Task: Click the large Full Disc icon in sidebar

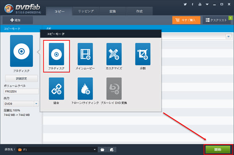Action: (x=21, y=51)
